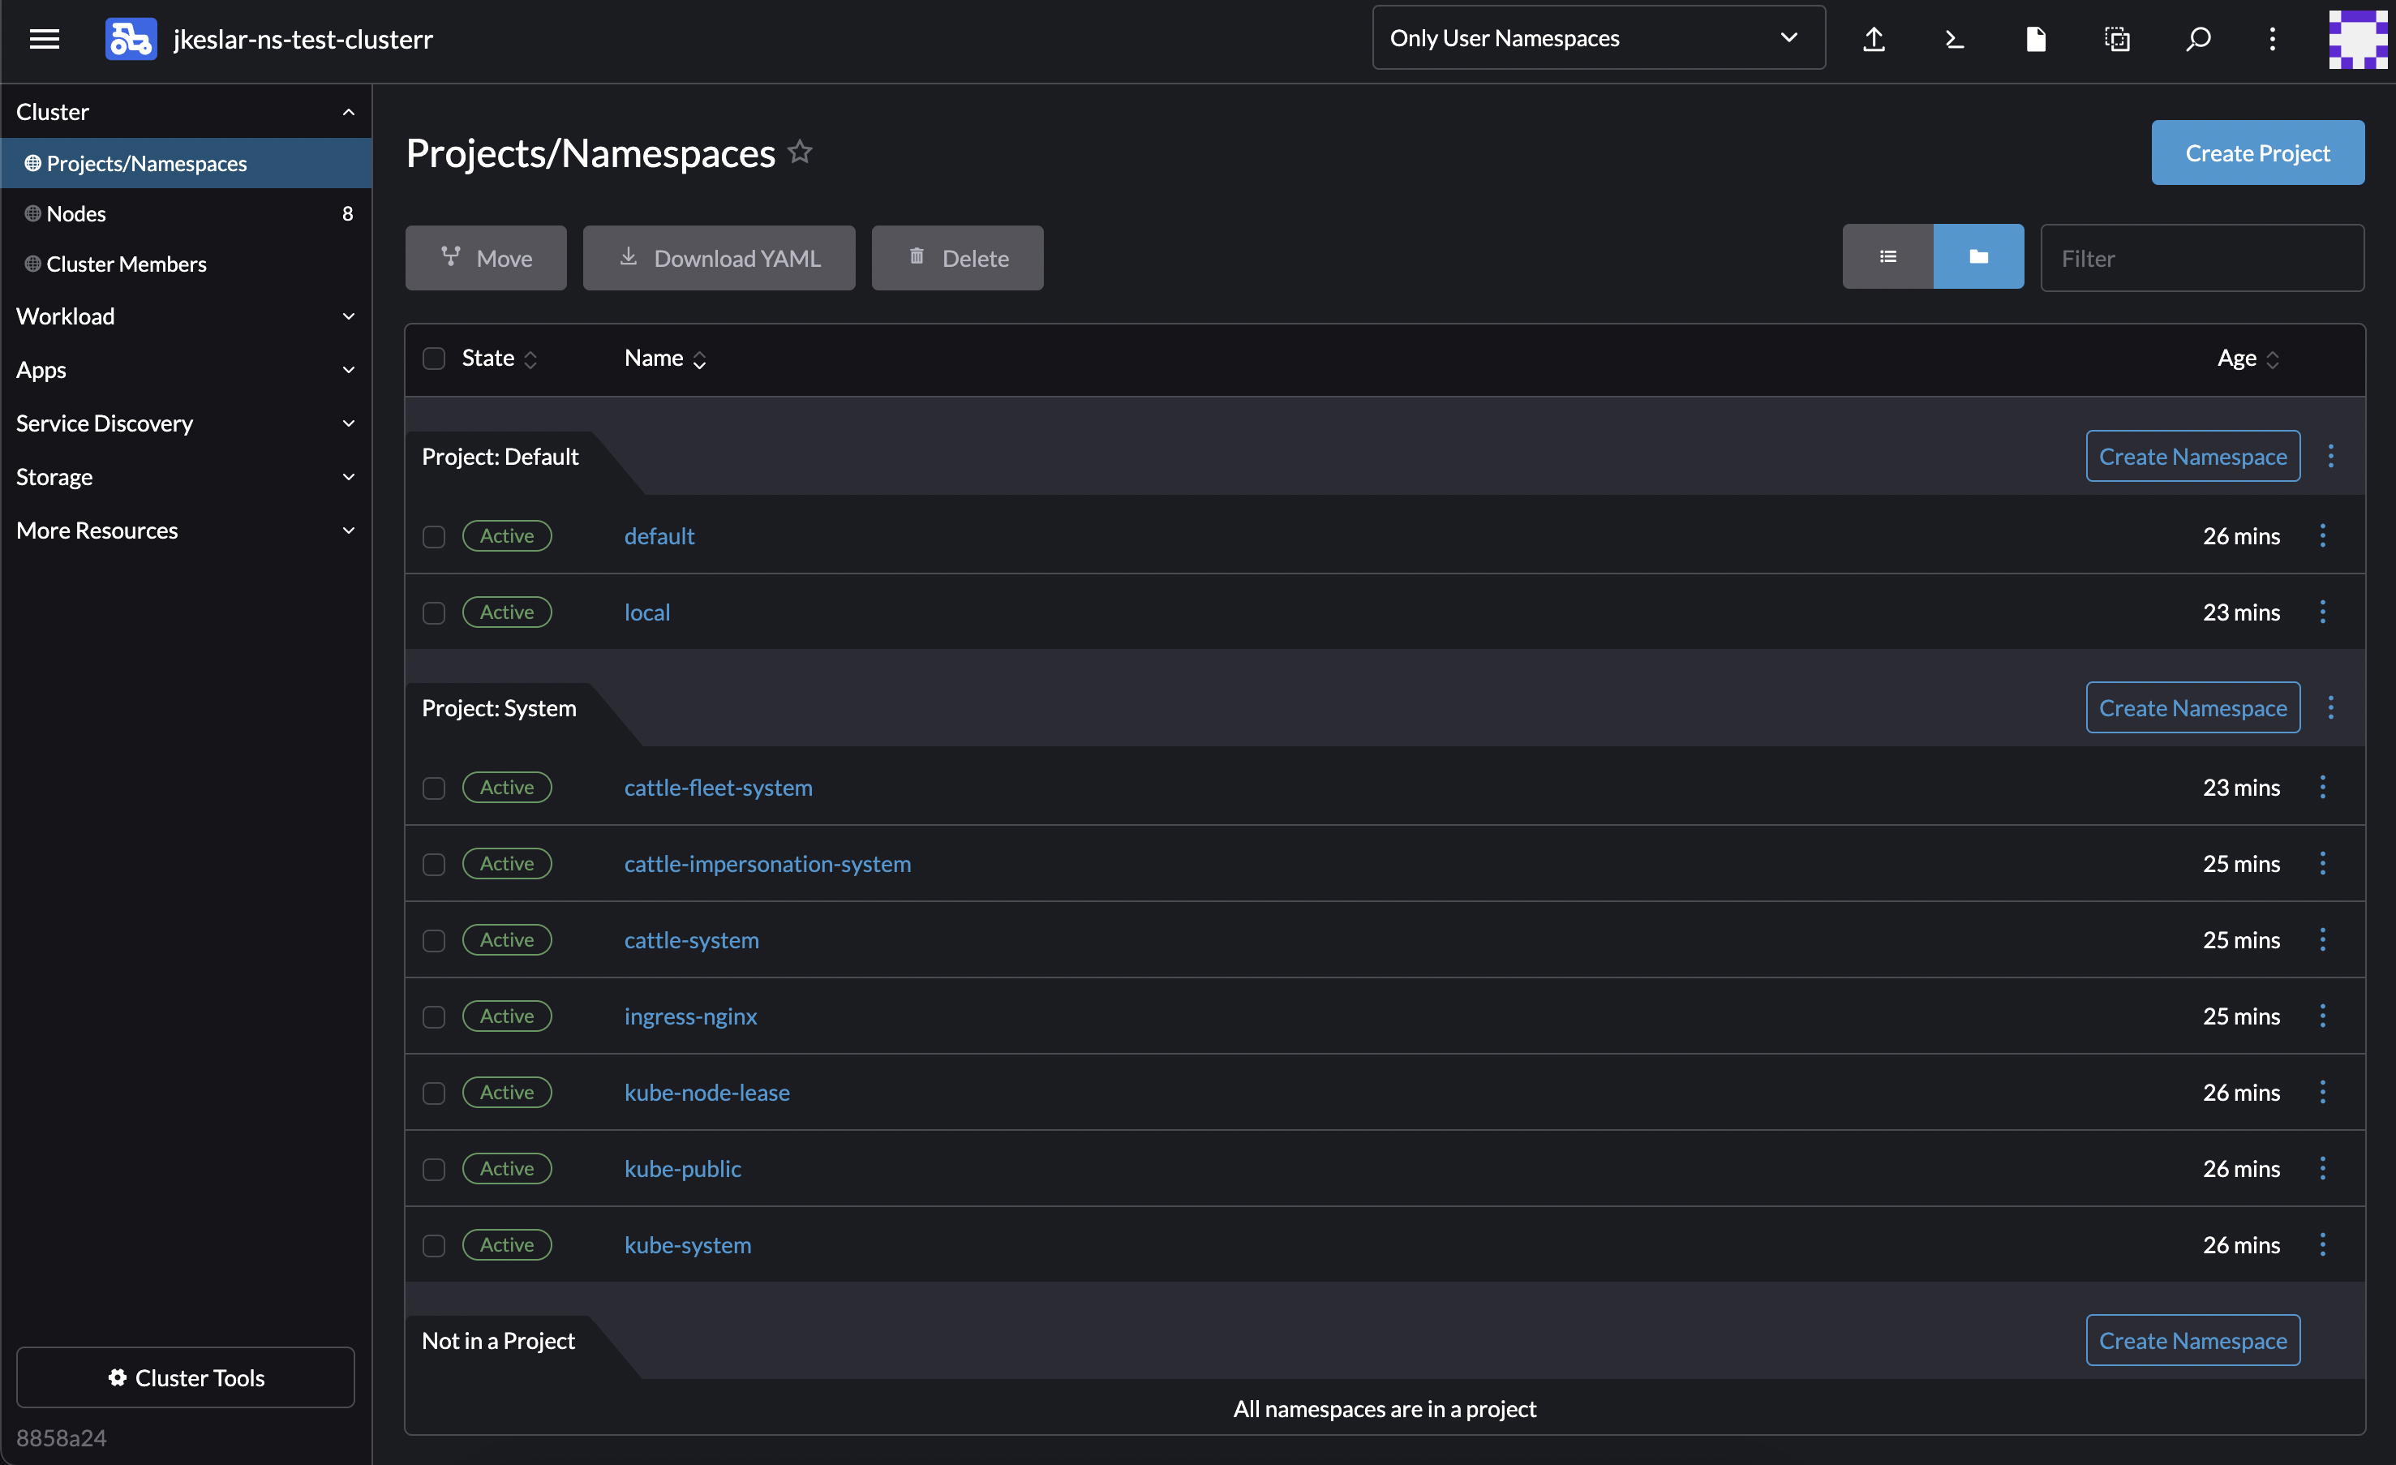
Task: Sort the table by Age column
Action: pyautogui.click(x=2248, y=359)
